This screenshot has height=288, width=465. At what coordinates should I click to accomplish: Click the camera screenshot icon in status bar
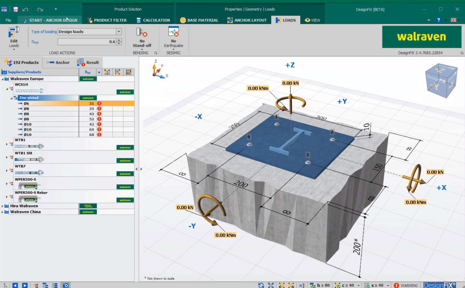pos(66,285)
